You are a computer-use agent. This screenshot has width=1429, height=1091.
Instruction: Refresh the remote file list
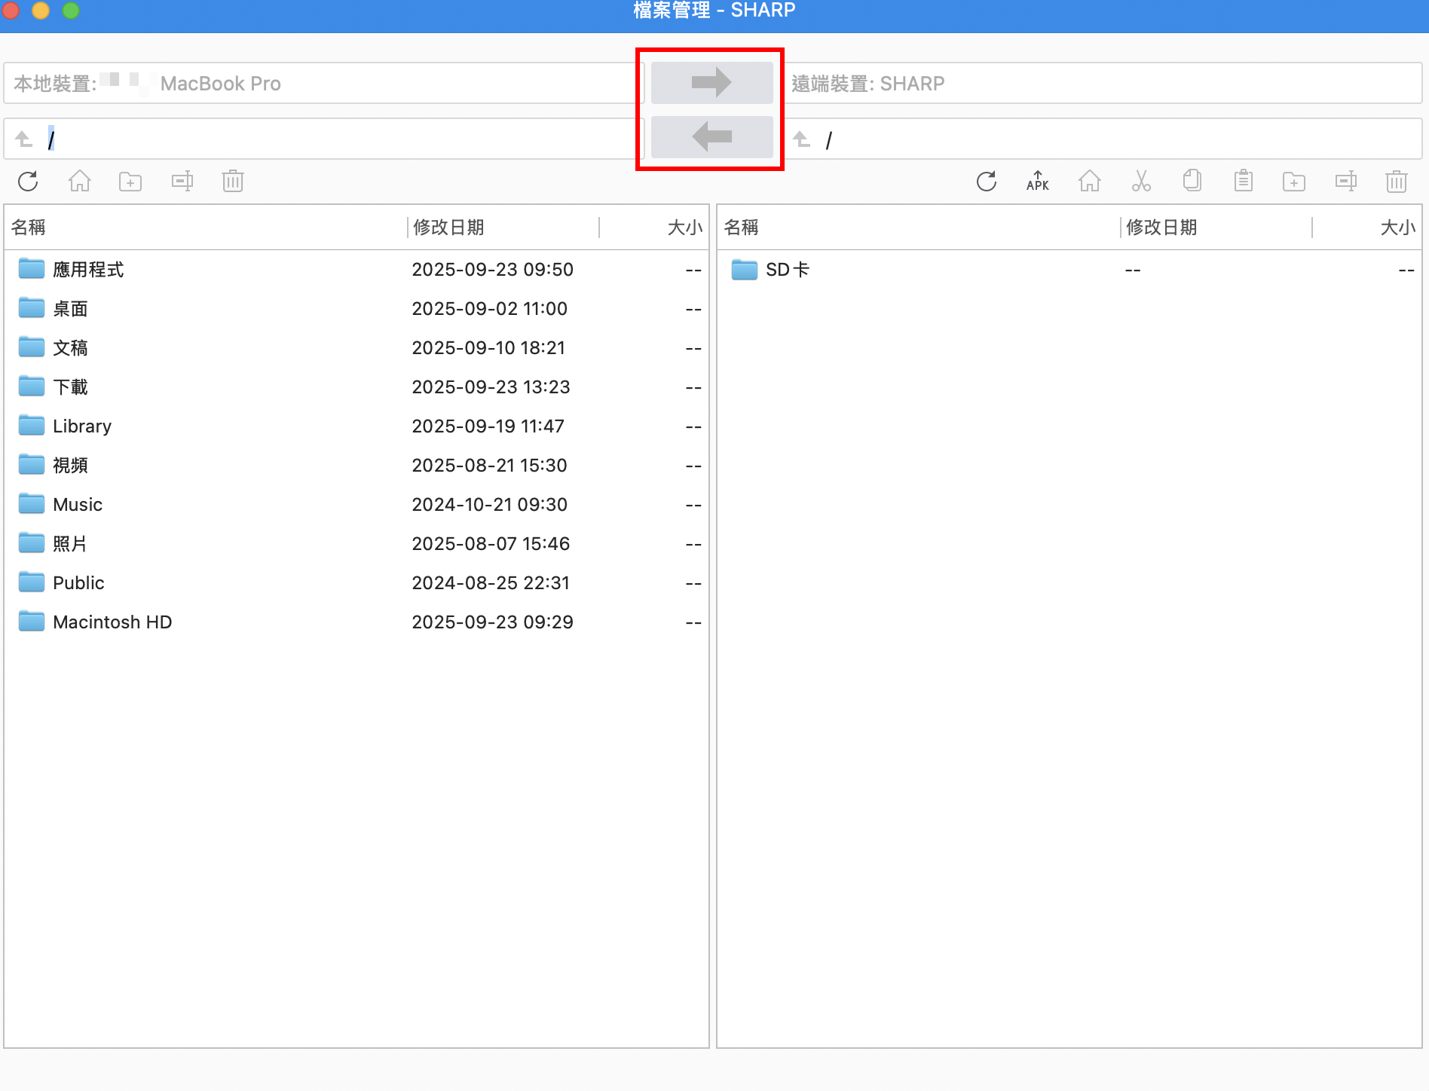[x=987, y=182]
